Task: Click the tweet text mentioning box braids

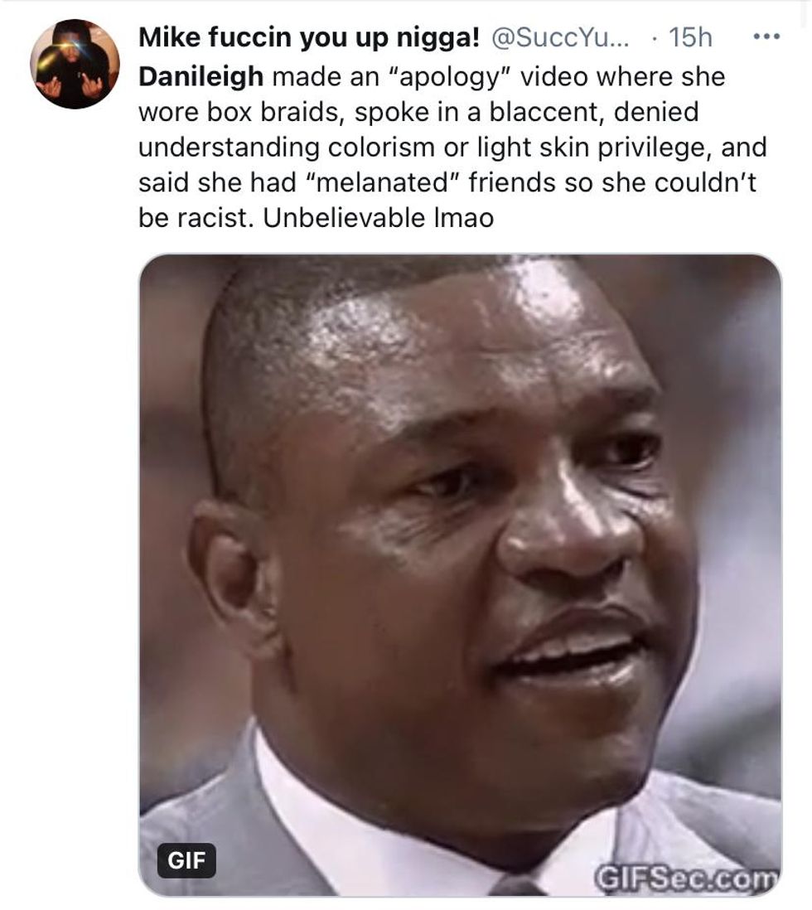Action: pos(418,112)
